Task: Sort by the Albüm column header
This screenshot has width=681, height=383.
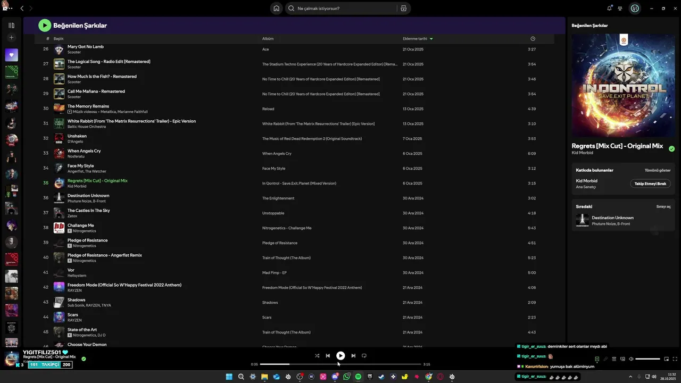Action: (x=268, y=39)
